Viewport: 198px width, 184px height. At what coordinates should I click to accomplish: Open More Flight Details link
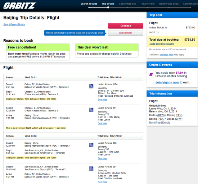tap(159, 123)
